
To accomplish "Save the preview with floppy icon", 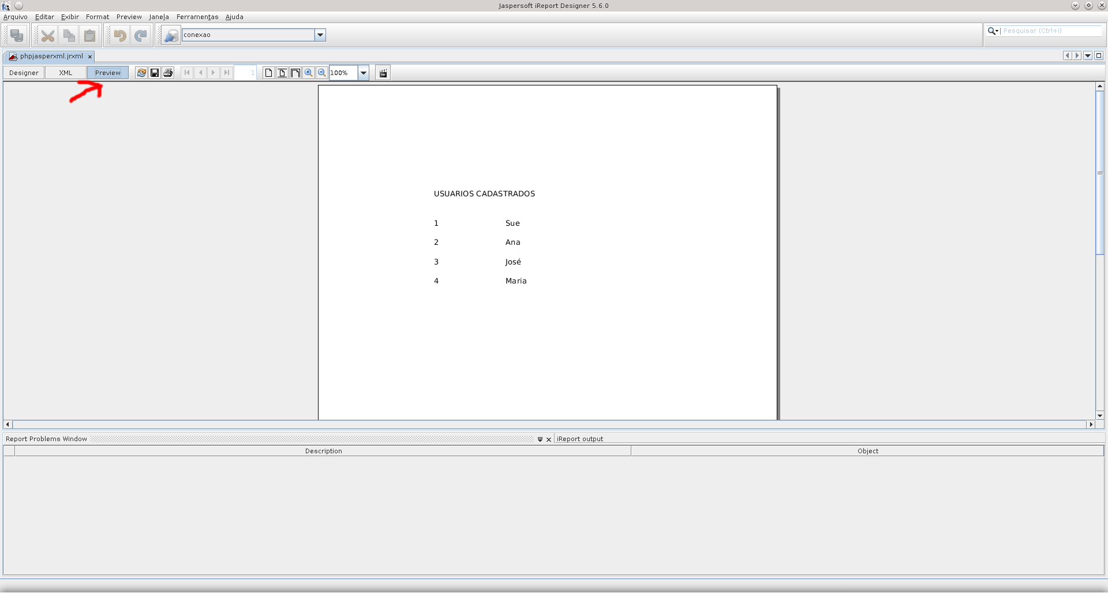I will point(155,73).
